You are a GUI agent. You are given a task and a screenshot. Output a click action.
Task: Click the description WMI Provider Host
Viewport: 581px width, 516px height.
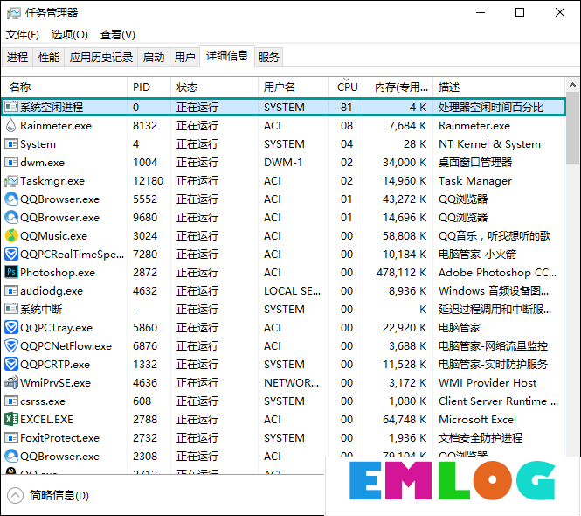point(488,382)
